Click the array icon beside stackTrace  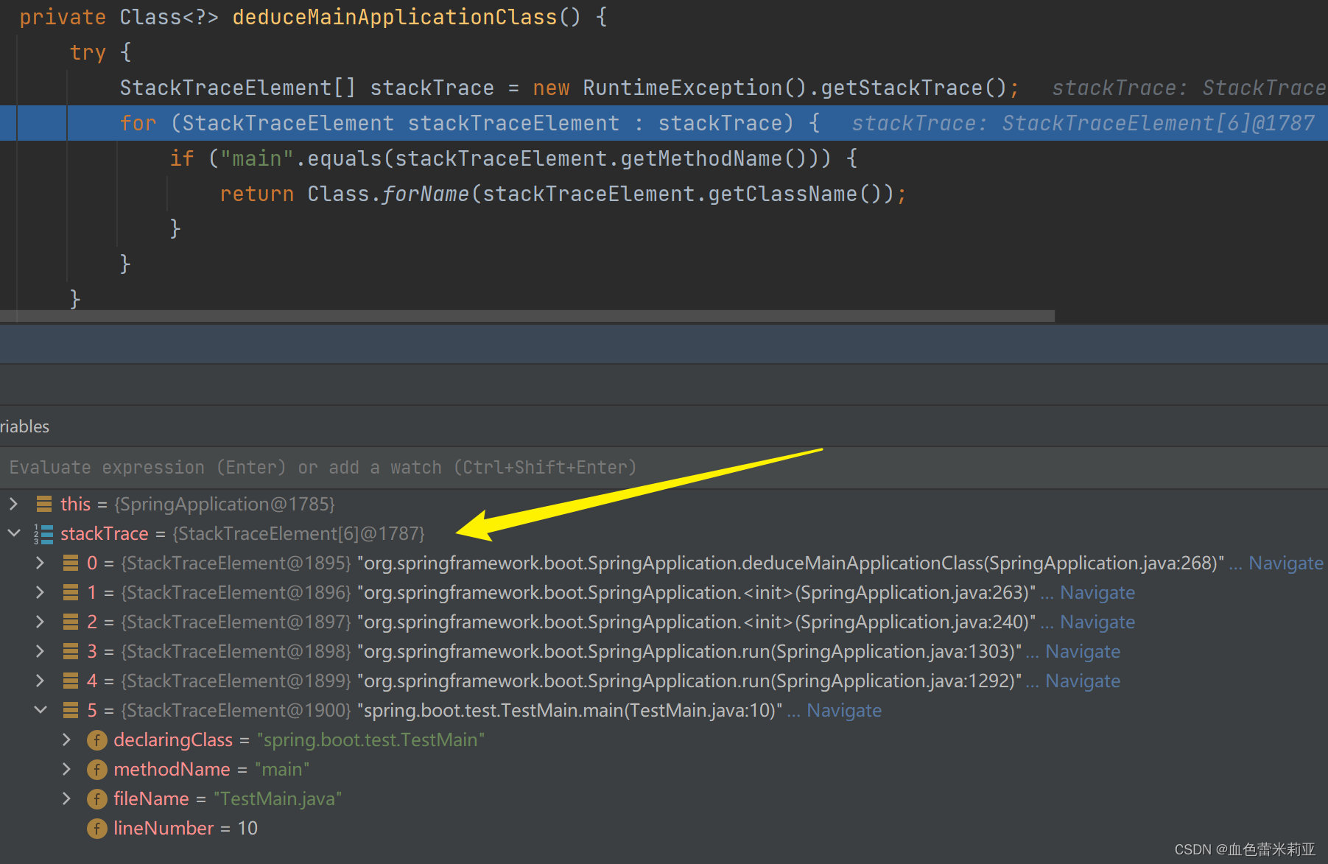click(x=43, y=533)
